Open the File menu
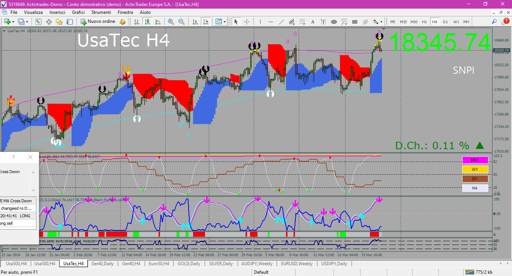 coord(14,12)
